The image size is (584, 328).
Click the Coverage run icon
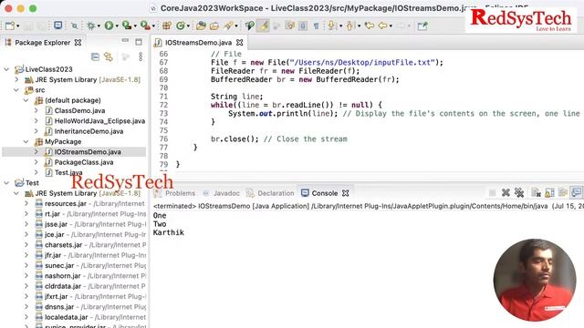tap(127, 26)
